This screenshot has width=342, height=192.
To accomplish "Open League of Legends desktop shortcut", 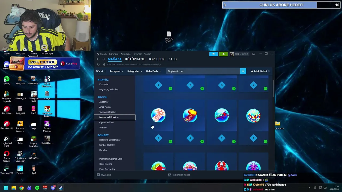I will pos(7,97).
